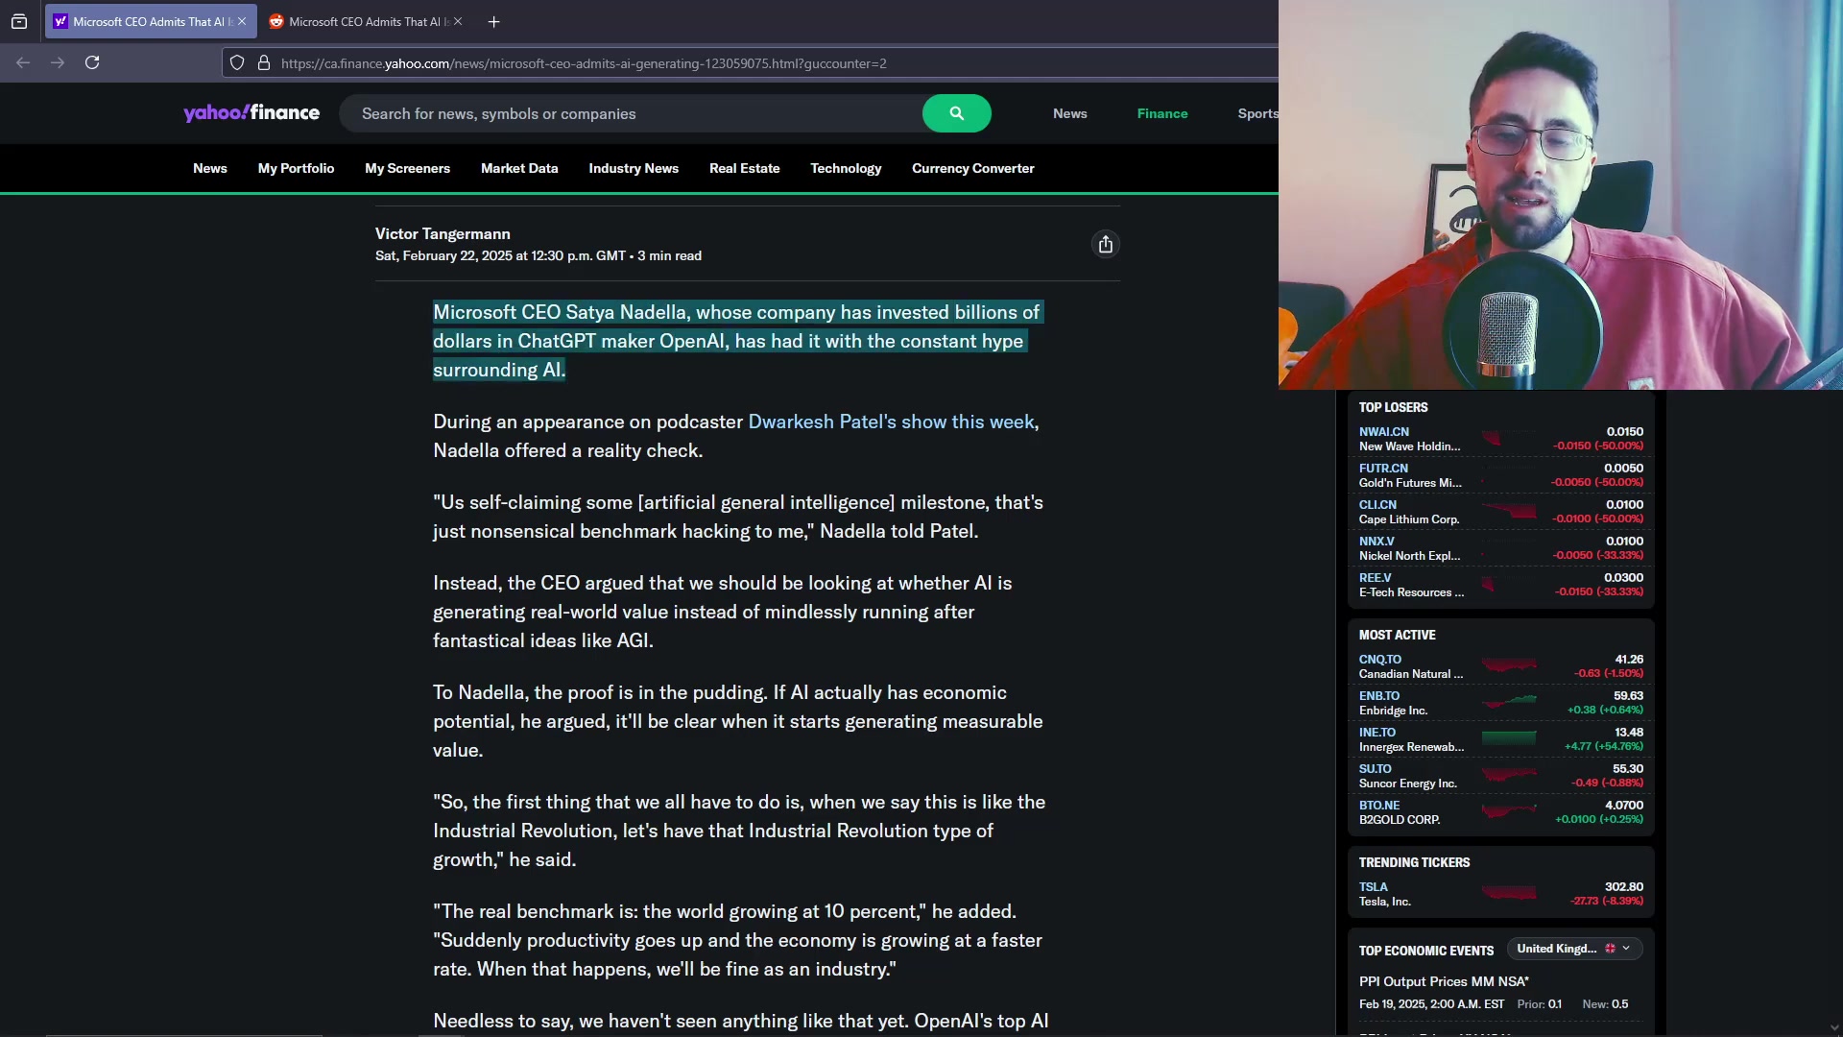Open the ENB.TO ticker link
1843x1037 pixels.
1378,696
